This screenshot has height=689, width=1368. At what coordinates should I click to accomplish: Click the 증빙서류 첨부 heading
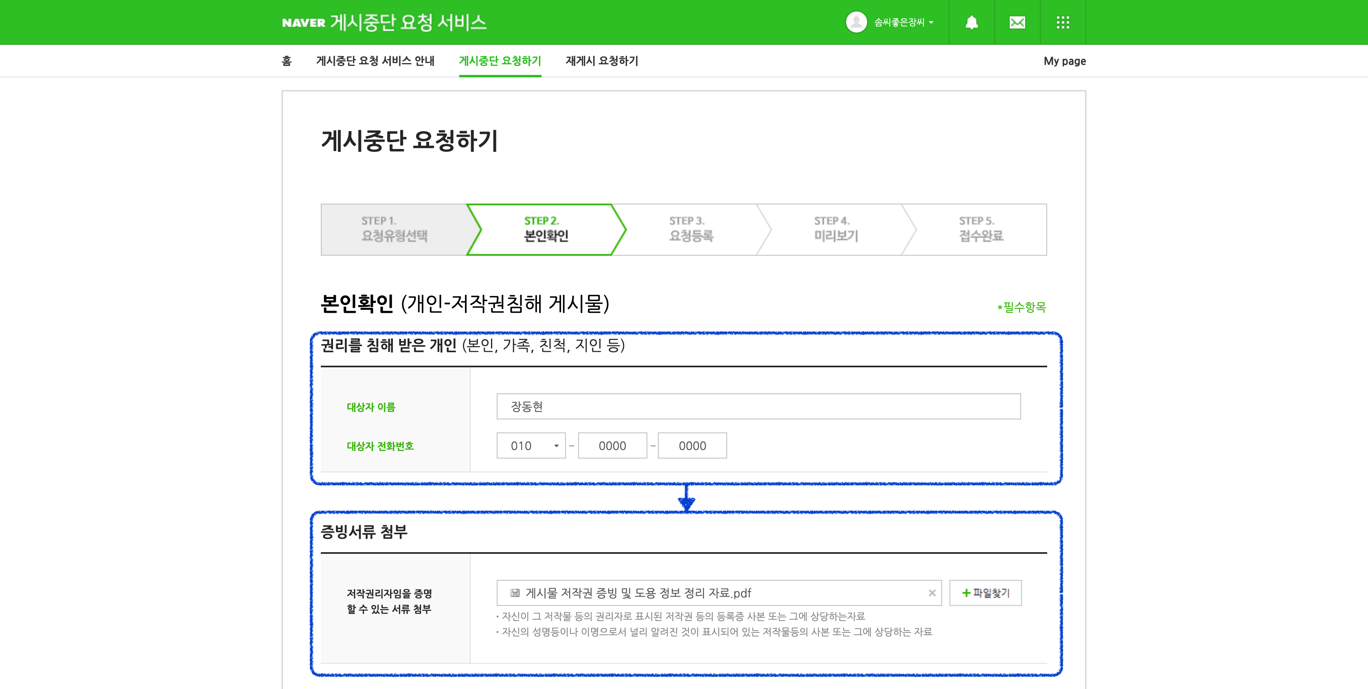point(364,532)
